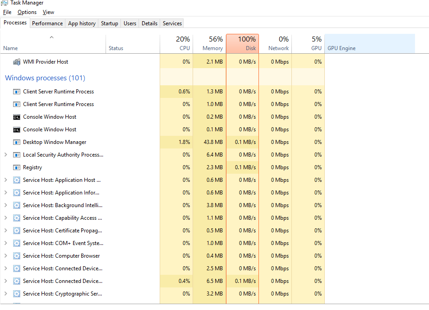Expand Service Host: Capability Access group
The height and width of the screenshot is (310, 429).
tap(5, 218)
